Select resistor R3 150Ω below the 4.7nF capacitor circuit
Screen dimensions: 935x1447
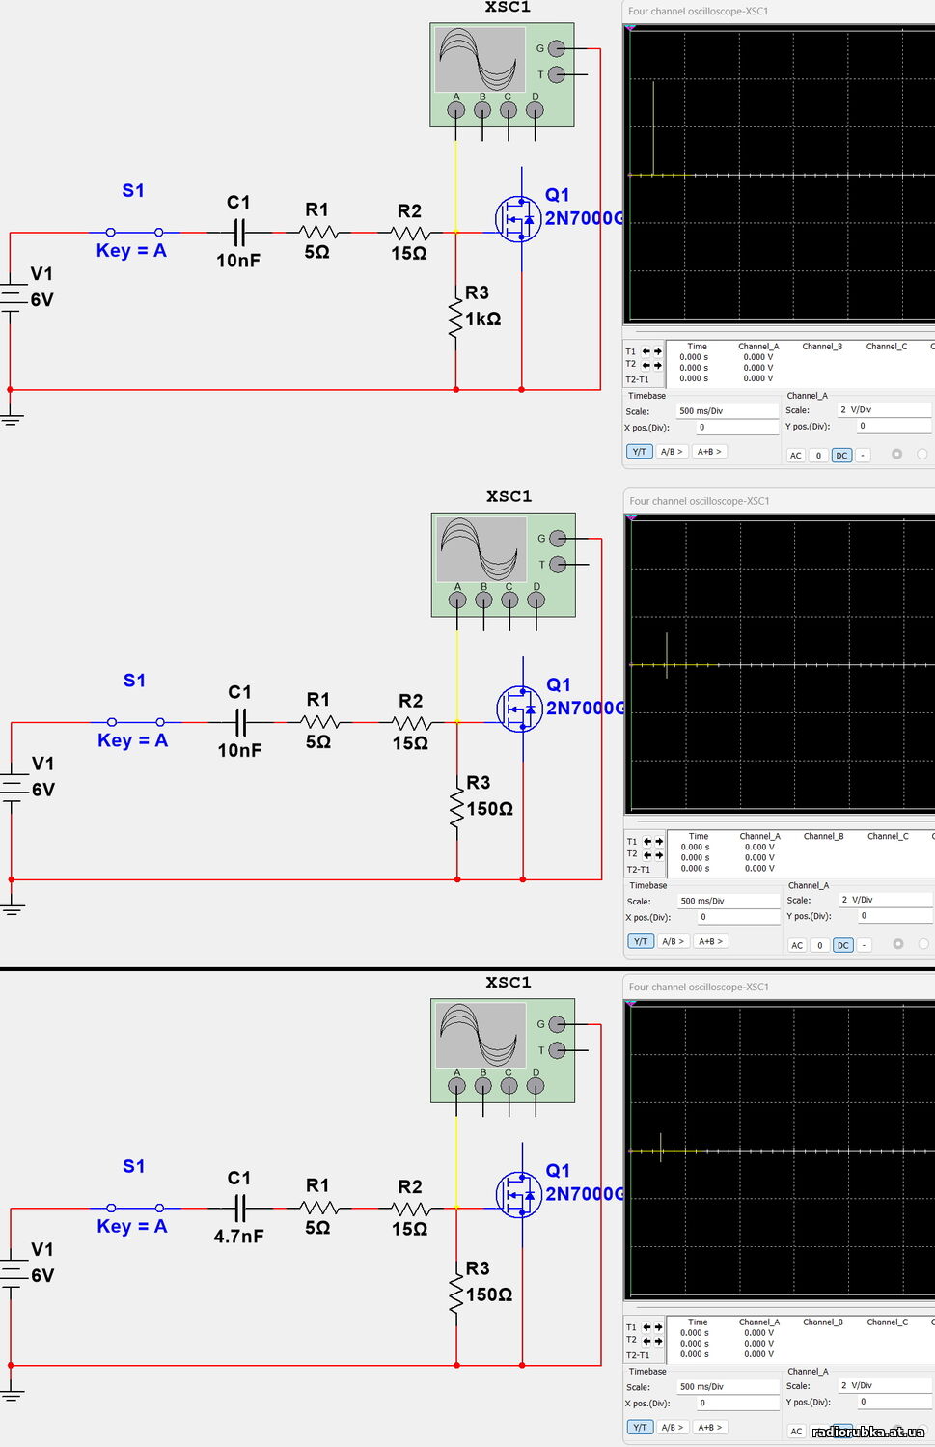455,1294
